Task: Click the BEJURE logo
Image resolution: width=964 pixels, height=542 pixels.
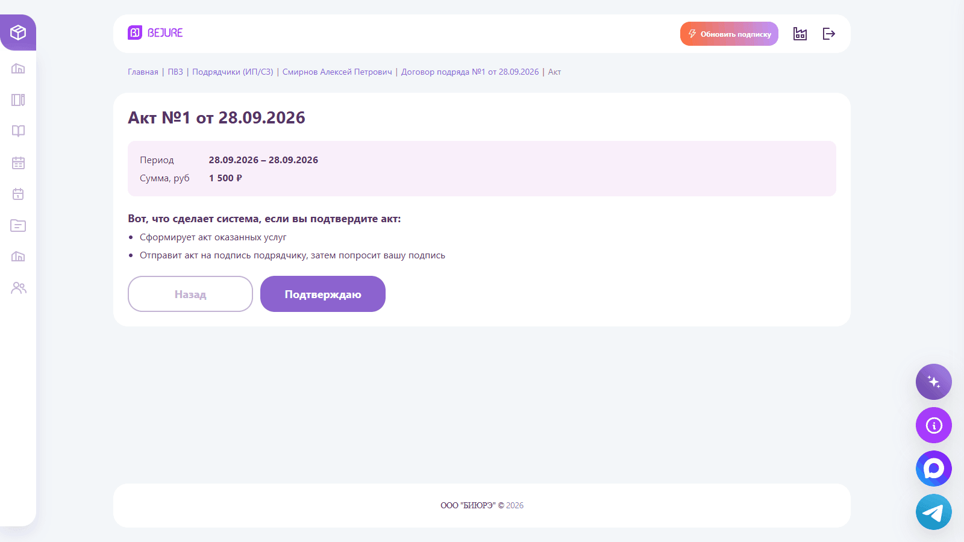Action: tap(155, 33)
